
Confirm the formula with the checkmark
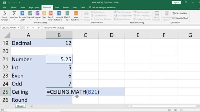coord(33,28)
